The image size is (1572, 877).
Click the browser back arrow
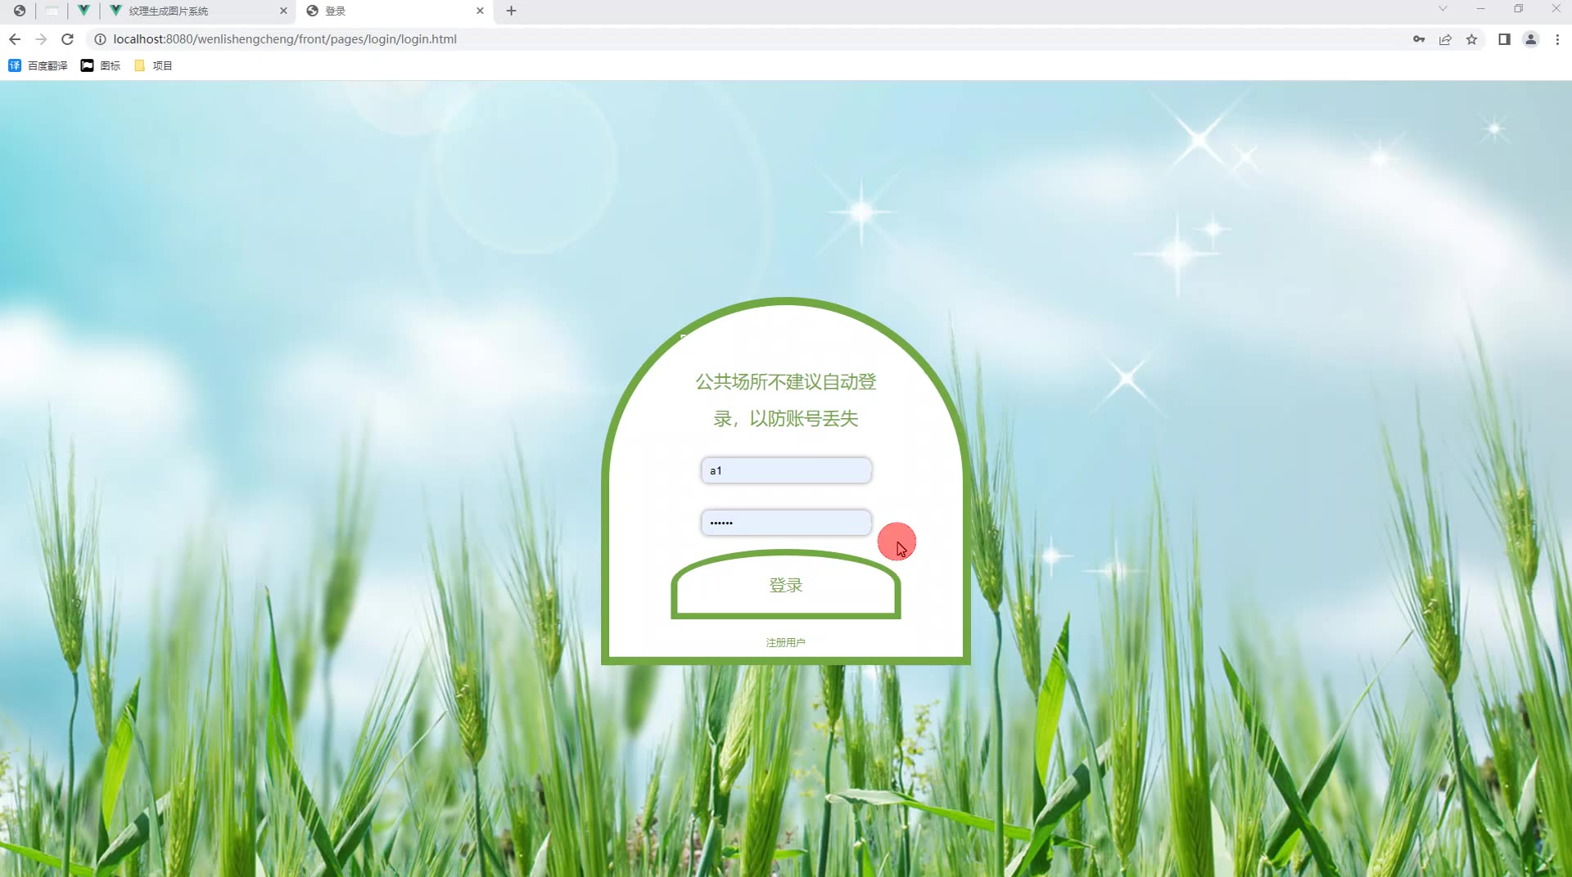[15, 39]
